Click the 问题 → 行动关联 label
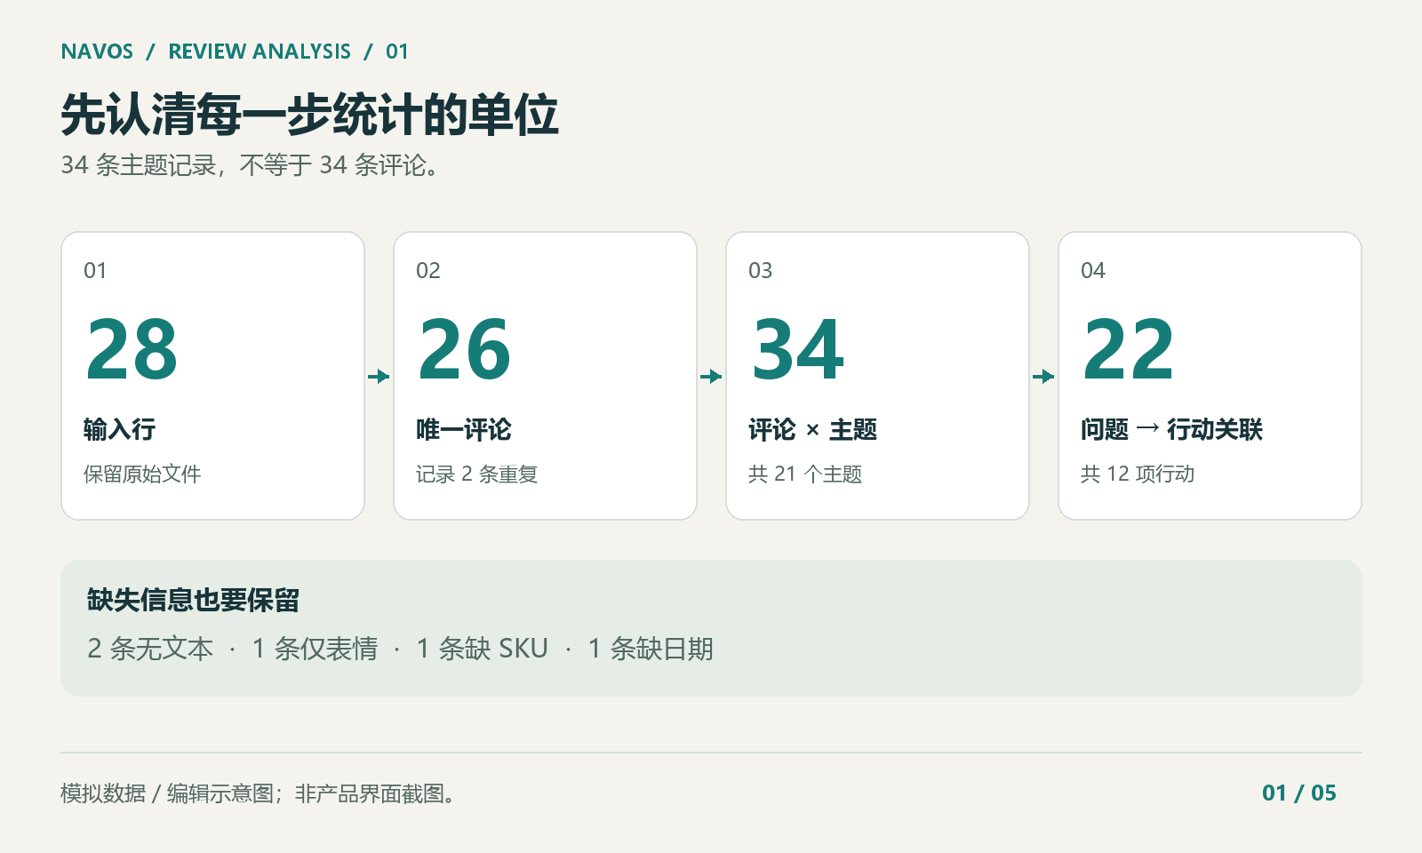1422x853 pixels. coord(1171,430)
